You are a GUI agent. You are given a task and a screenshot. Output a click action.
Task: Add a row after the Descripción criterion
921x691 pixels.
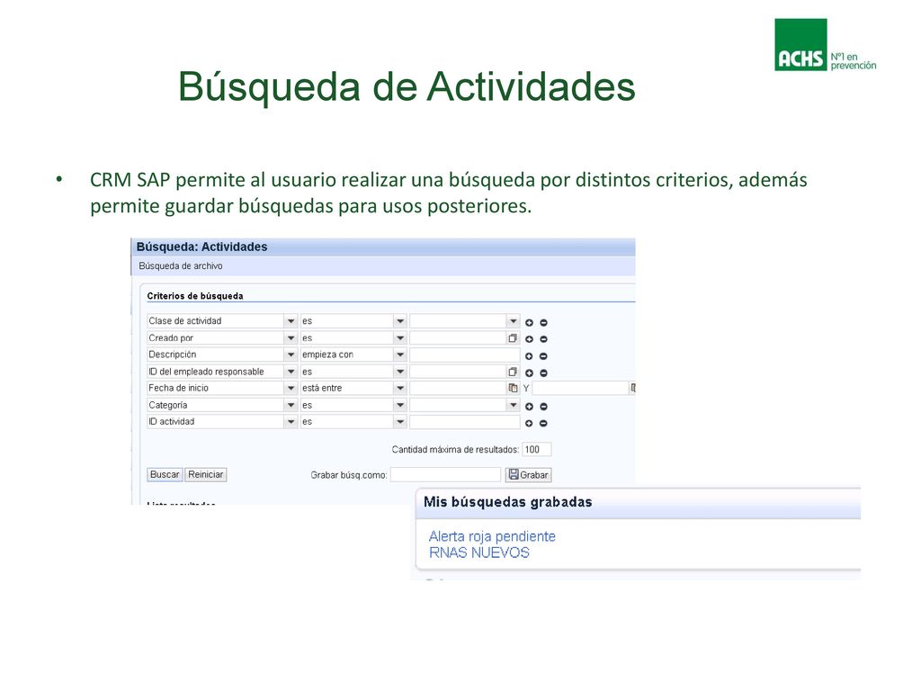529,356
